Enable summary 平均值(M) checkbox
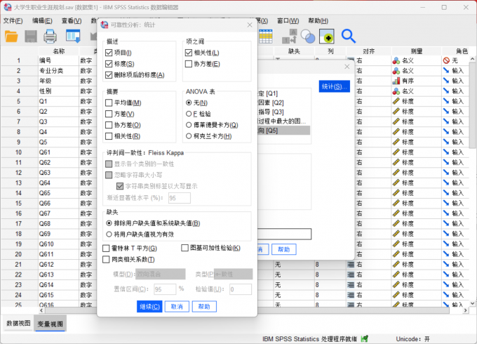The height and width of the screenshot is (344, 477). (109, 103)
